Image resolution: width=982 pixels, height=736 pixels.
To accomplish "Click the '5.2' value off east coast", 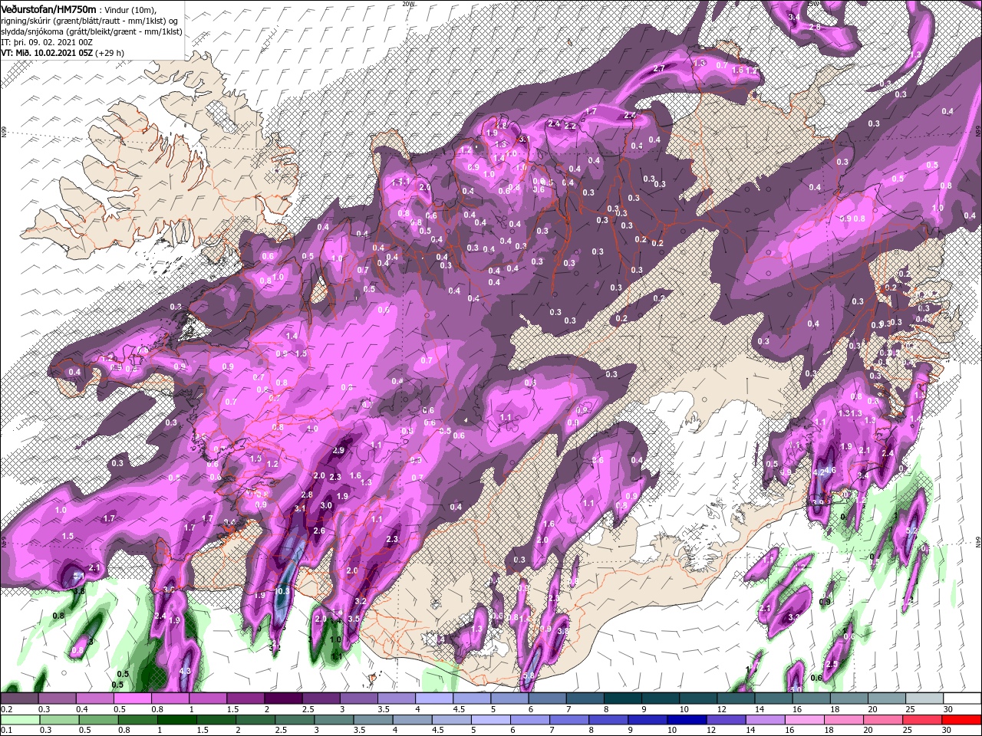I will (912, 530).
